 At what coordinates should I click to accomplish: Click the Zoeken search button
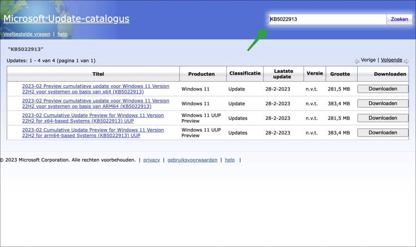[x=399, y=19]
